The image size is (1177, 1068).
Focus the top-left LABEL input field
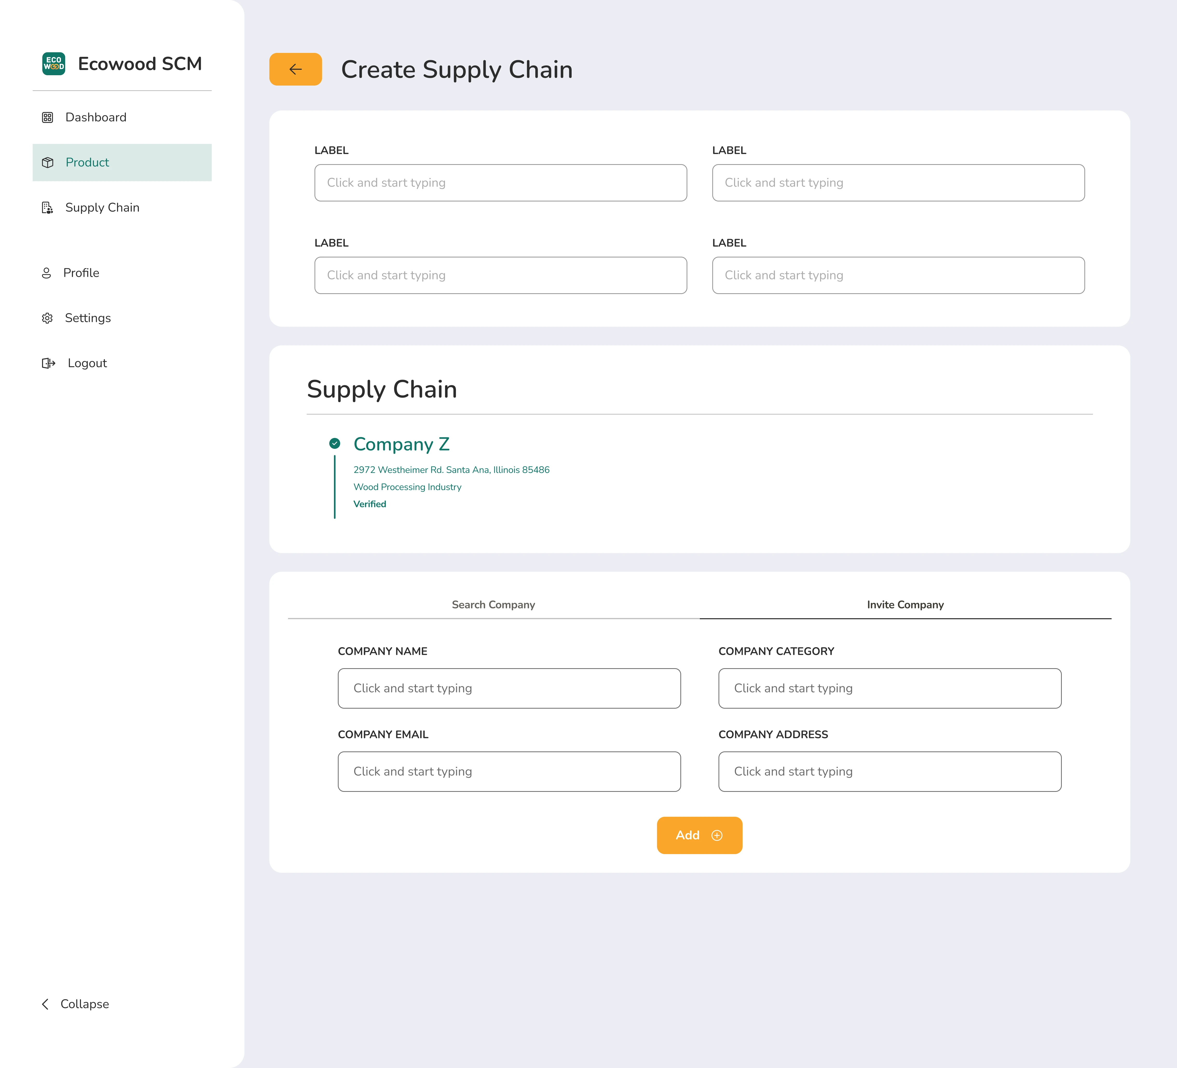tap(501, 183)
